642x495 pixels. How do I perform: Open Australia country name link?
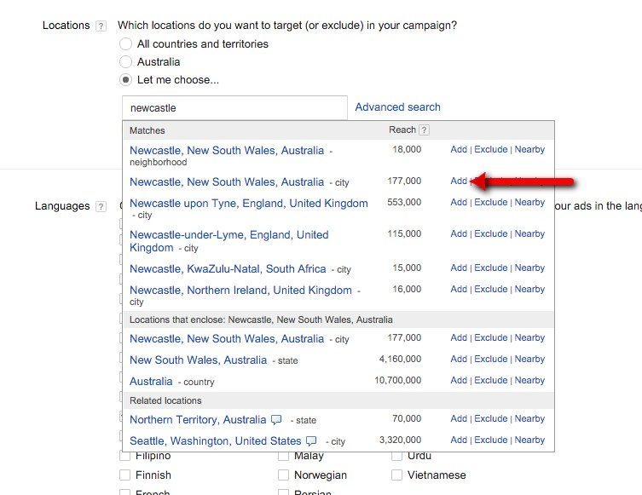151,382
